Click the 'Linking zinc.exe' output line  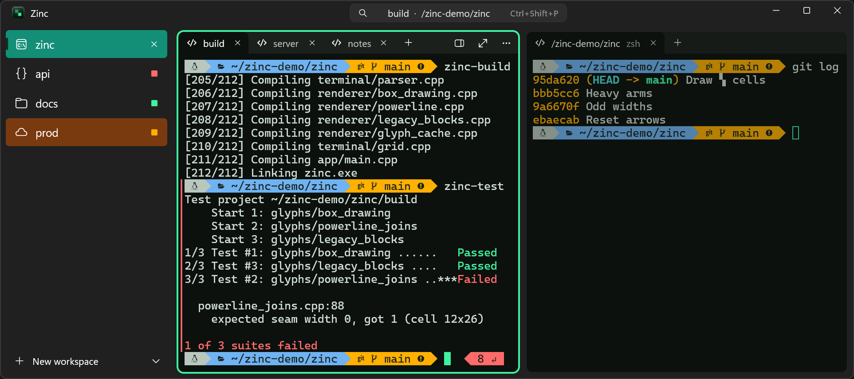[x=304, y=173]
